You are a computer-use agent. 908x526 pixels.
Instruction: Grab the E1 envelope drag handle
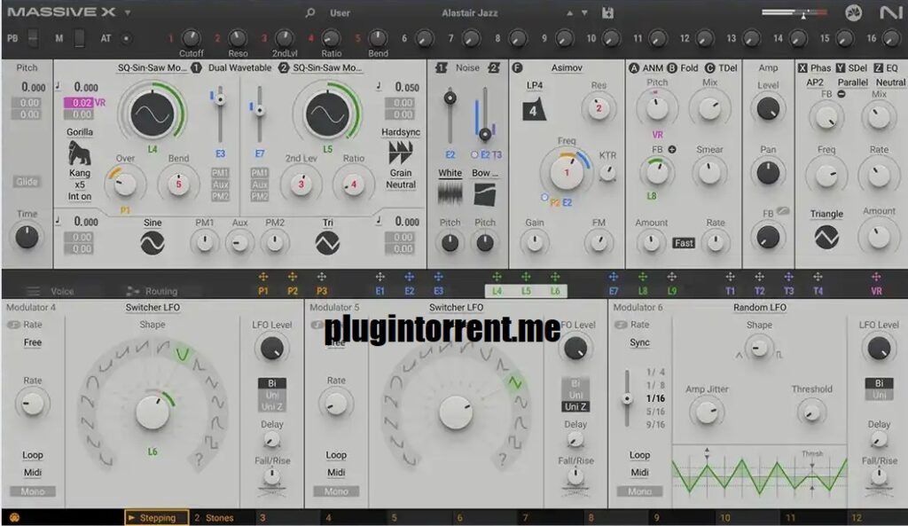point(380,277)
